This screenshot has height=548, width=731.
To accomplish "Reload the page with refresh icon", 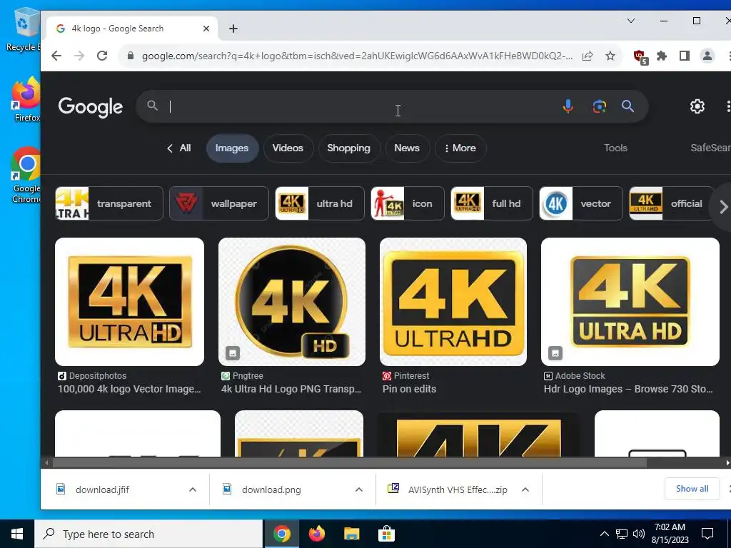I will point(102,56).
